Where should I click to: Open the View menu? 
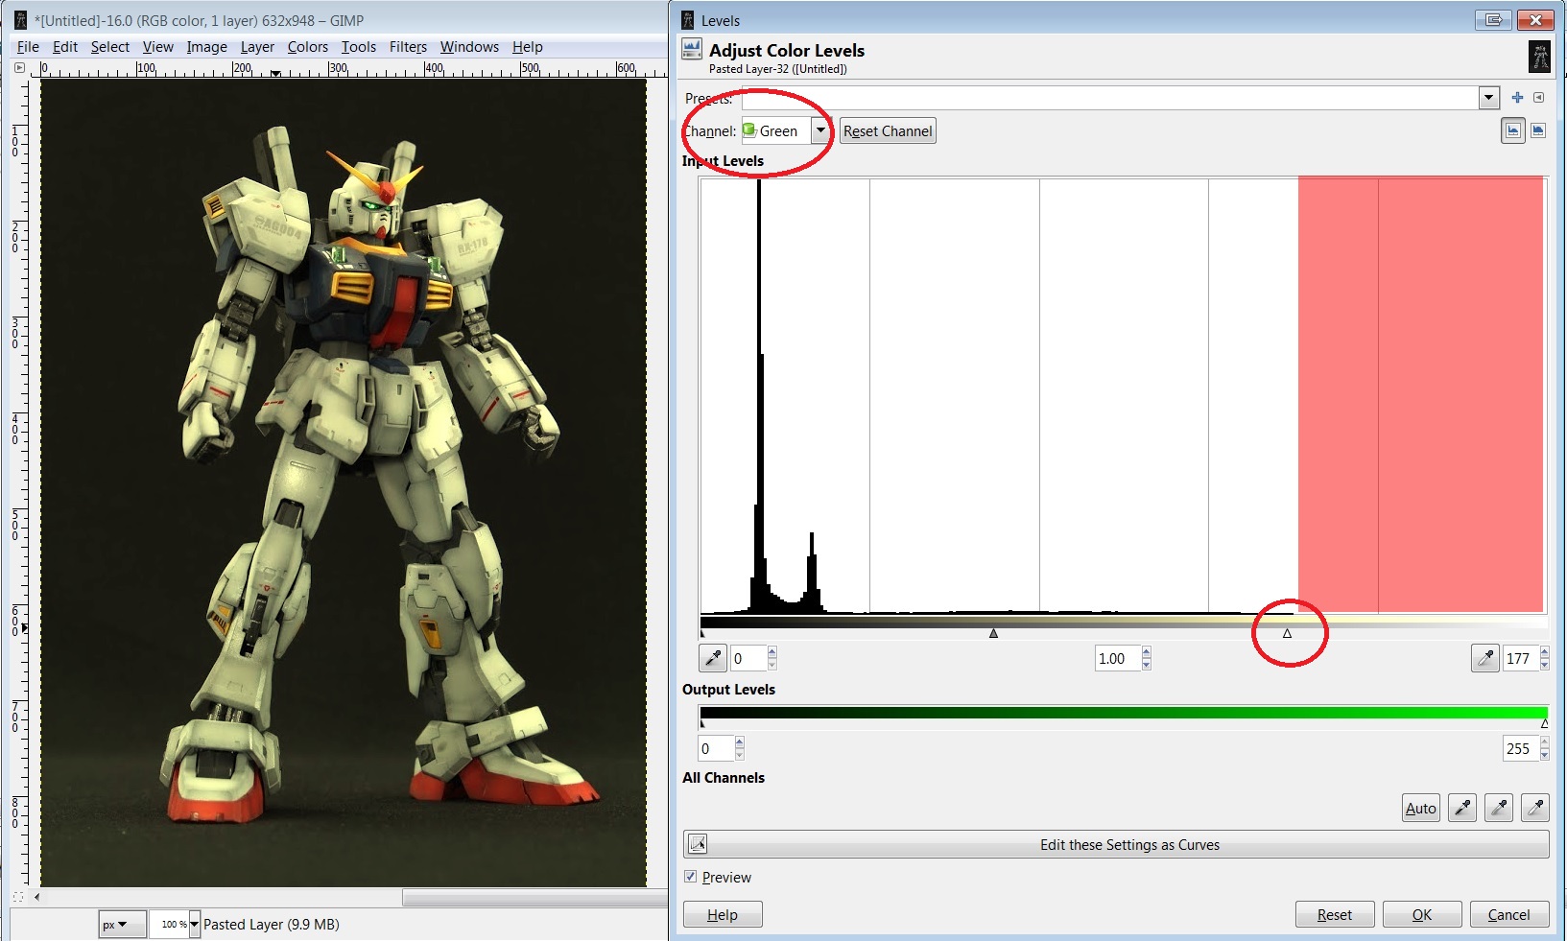point(158,46)
